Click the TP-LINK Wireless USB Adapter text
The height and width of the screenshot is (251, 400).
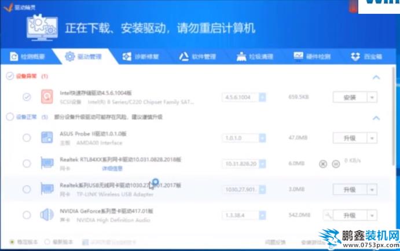[x=115, y=194]
